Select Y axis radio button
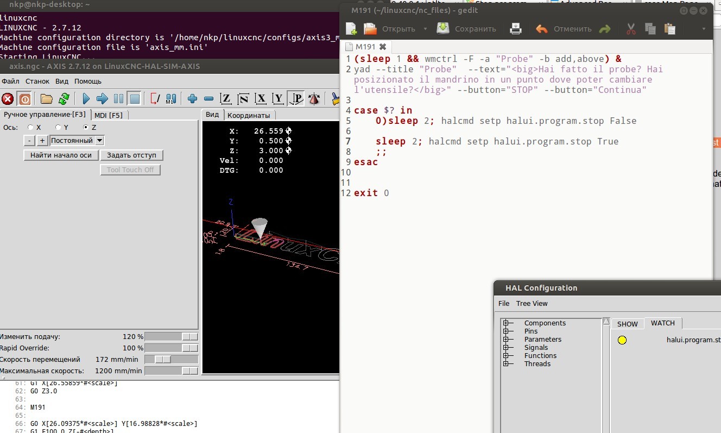Screen dimensions: 721x433 [x=58, y=127]
